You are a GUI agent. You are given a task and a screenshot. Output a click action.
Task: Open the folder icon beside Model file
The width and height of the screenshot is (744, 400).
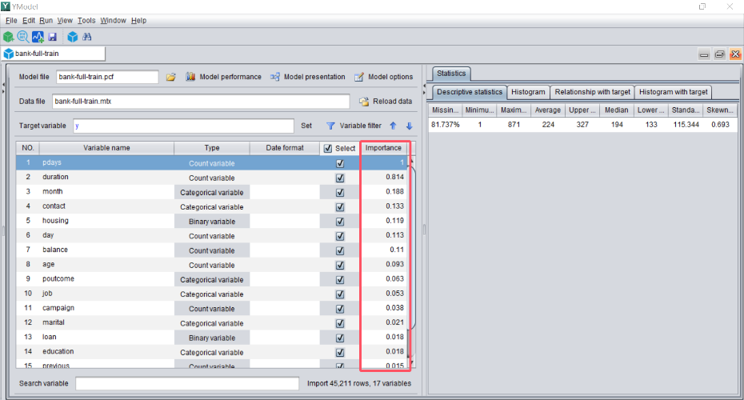click(x=170, y=77)
